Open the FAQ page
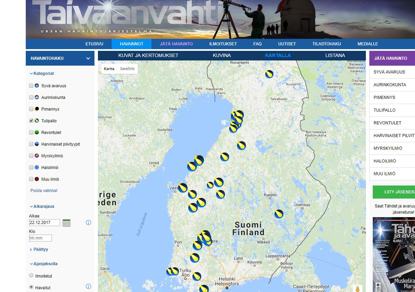Screen dimensions: 415x292 tap(257, 44)
